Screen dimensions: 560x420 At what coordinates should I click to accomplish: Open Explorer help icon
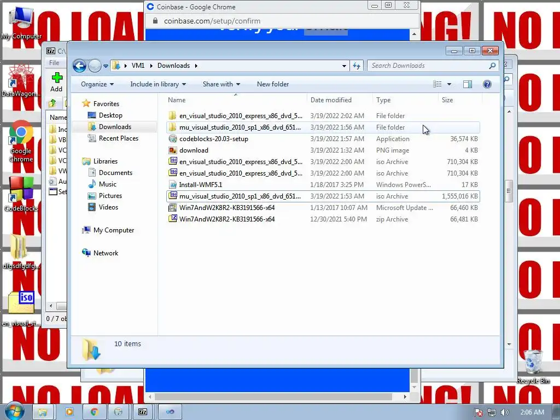(x=487, y=84)
